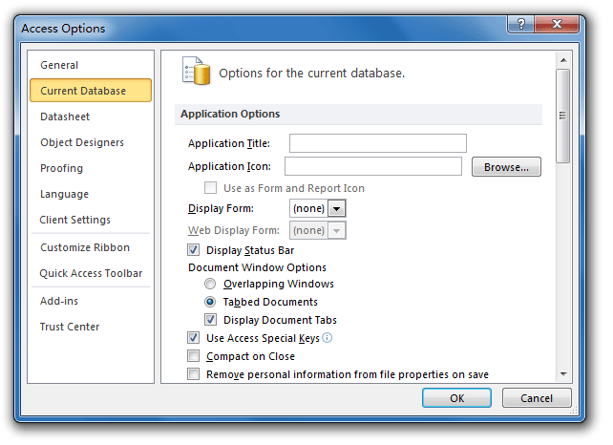Uncheck Display Document Tabs
This screenshot has height=445, width=613.
tap(211, 320)
